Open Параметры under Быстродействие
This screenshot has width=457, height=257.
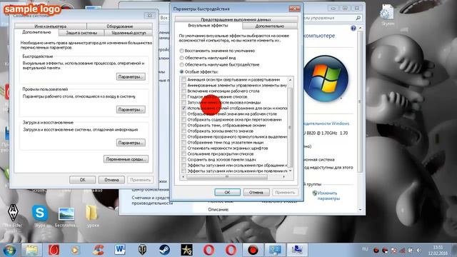[131, 76]
